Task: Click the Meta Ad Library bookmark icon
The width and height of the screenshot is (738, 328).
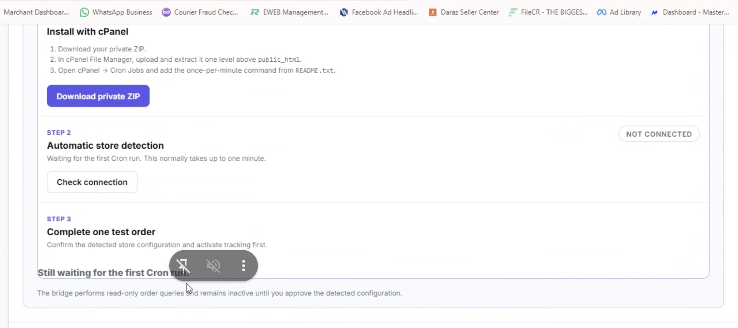Action: pyautogui.click(x=602, y=12)
